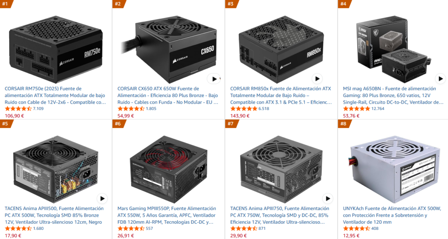Click the Mars Gaming red fan image
Viewport: 448px width, 239px height.
[168, 169]
